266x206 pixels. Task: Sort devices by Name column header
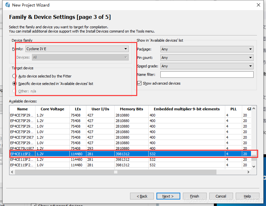[x=22, y=109]
